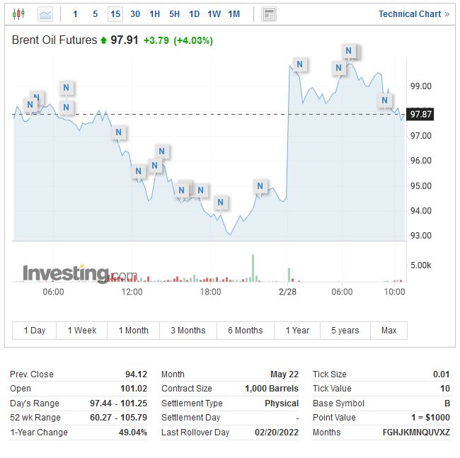Set the interval to 1M

tap(234, 14)
